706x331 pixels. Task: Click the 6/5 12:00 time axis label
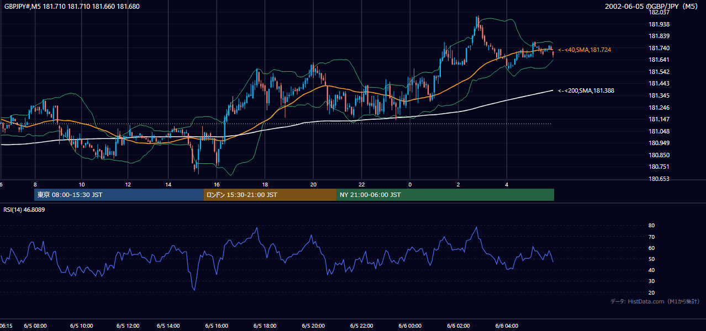128,325
